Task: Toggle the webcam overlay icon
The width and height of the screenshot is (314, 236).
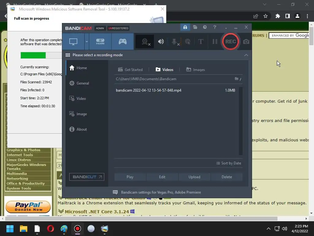Action: coord(145,41)
